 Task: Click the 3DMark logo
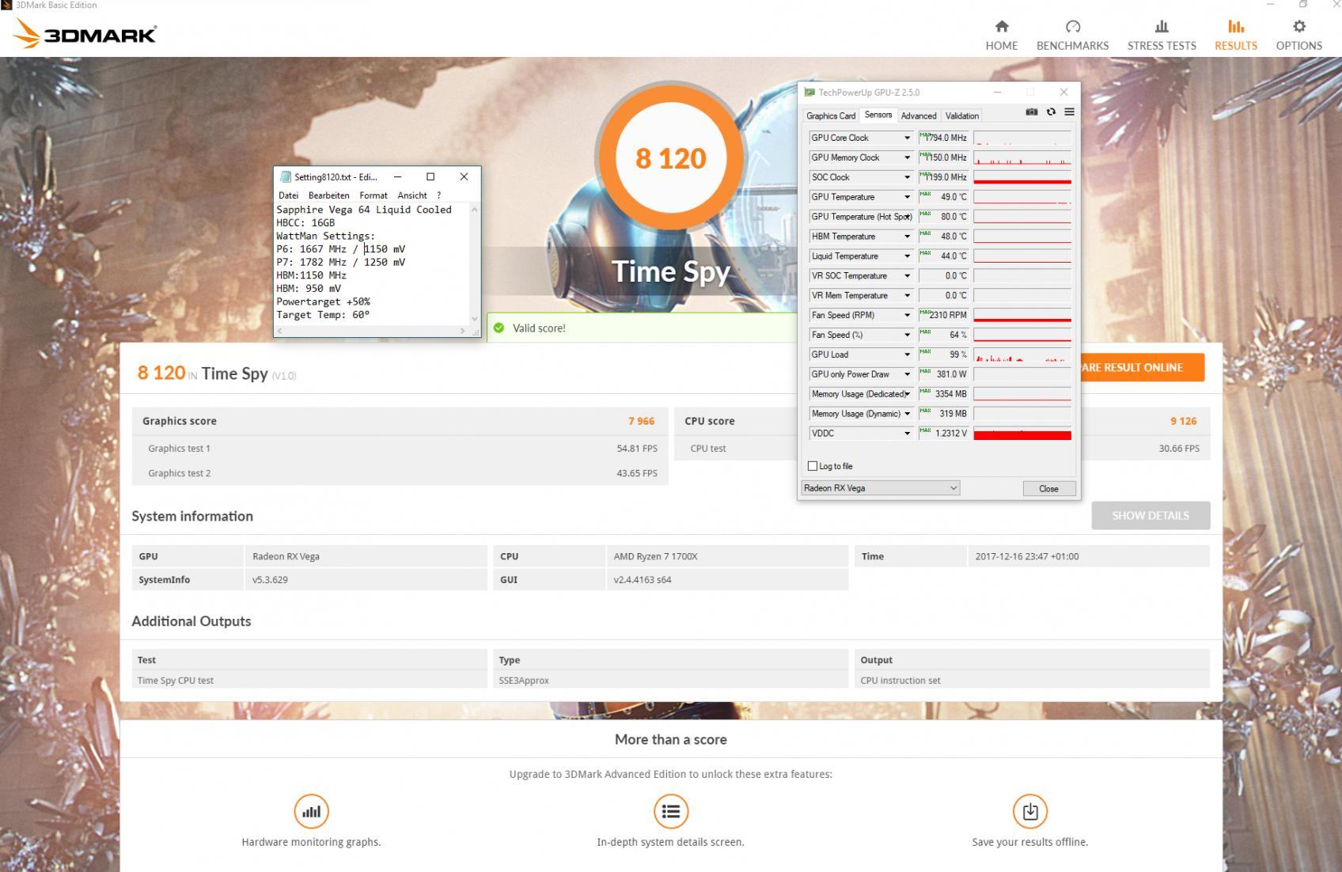tap(85, 33)
